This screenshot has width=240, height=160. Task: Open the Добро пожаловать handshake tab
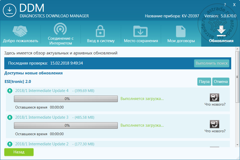click(21, 34)
